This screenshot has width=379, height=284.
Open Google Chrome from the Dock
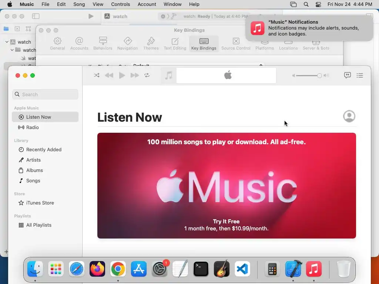pyautogui.click(x=118, y=269)
